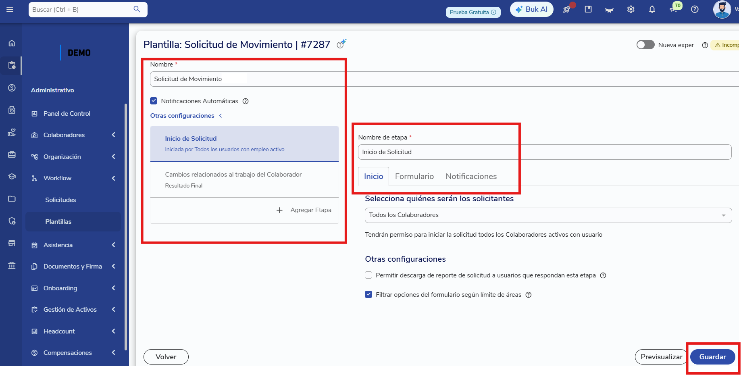Open the bank building icon in the sidebar rail

pyautogui.click(x=12, y=265)
